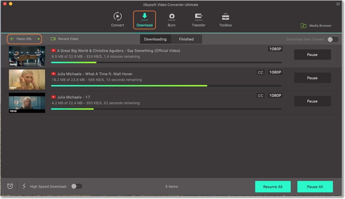
Task: Open the Media Browser
Action: point(316,26)
